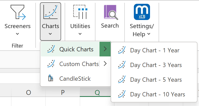Click the Screeners funnel icon

(x=18, y=12)
